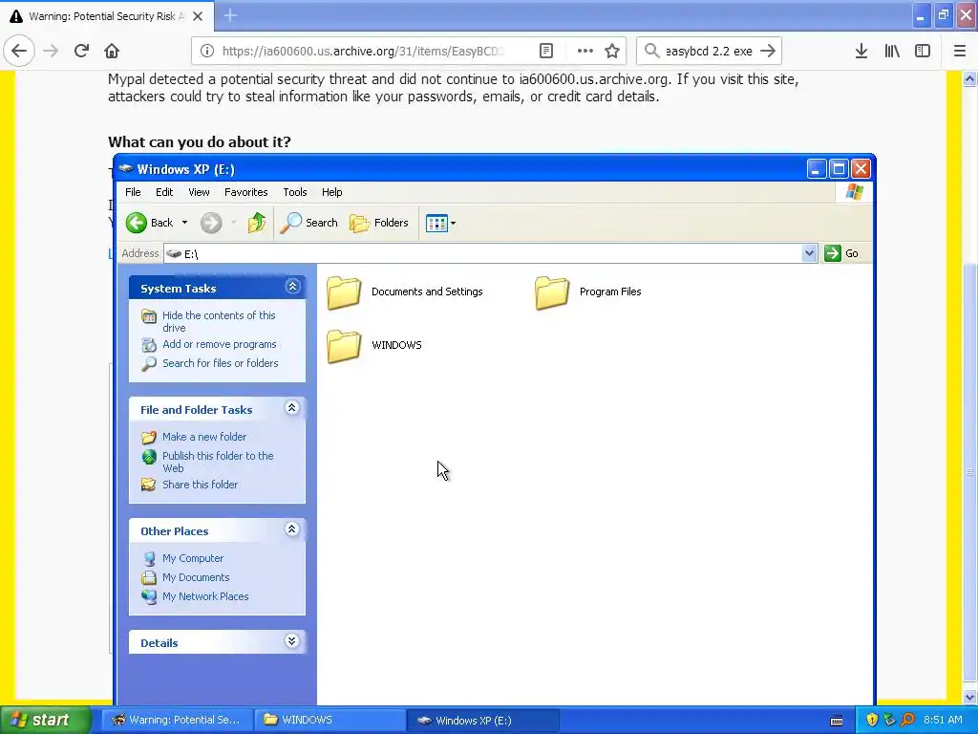Submit search with the arrow in search box
This screenshot has width=978, height=734.
[x=768, y=52]
